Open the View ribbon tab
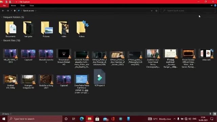 coord(32,5)
